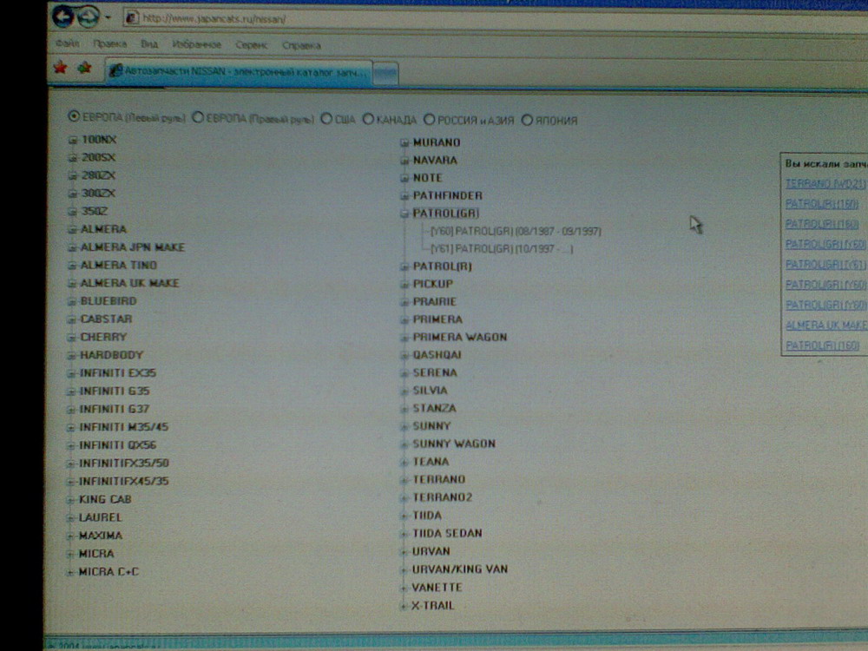Open the Сервис menu
The image size is (868, 651).
[x=252, y=45]
